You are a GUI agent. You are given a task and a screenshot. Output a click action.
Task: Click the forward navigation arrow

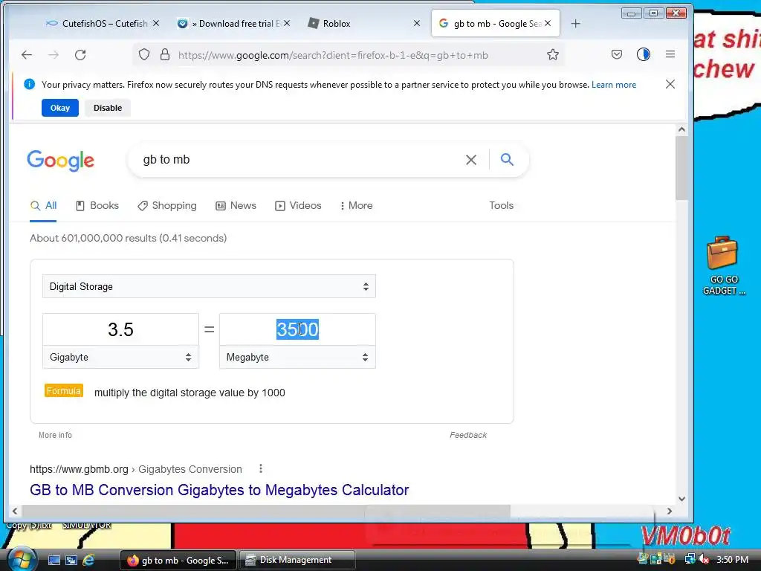click(x=54, y=55)
